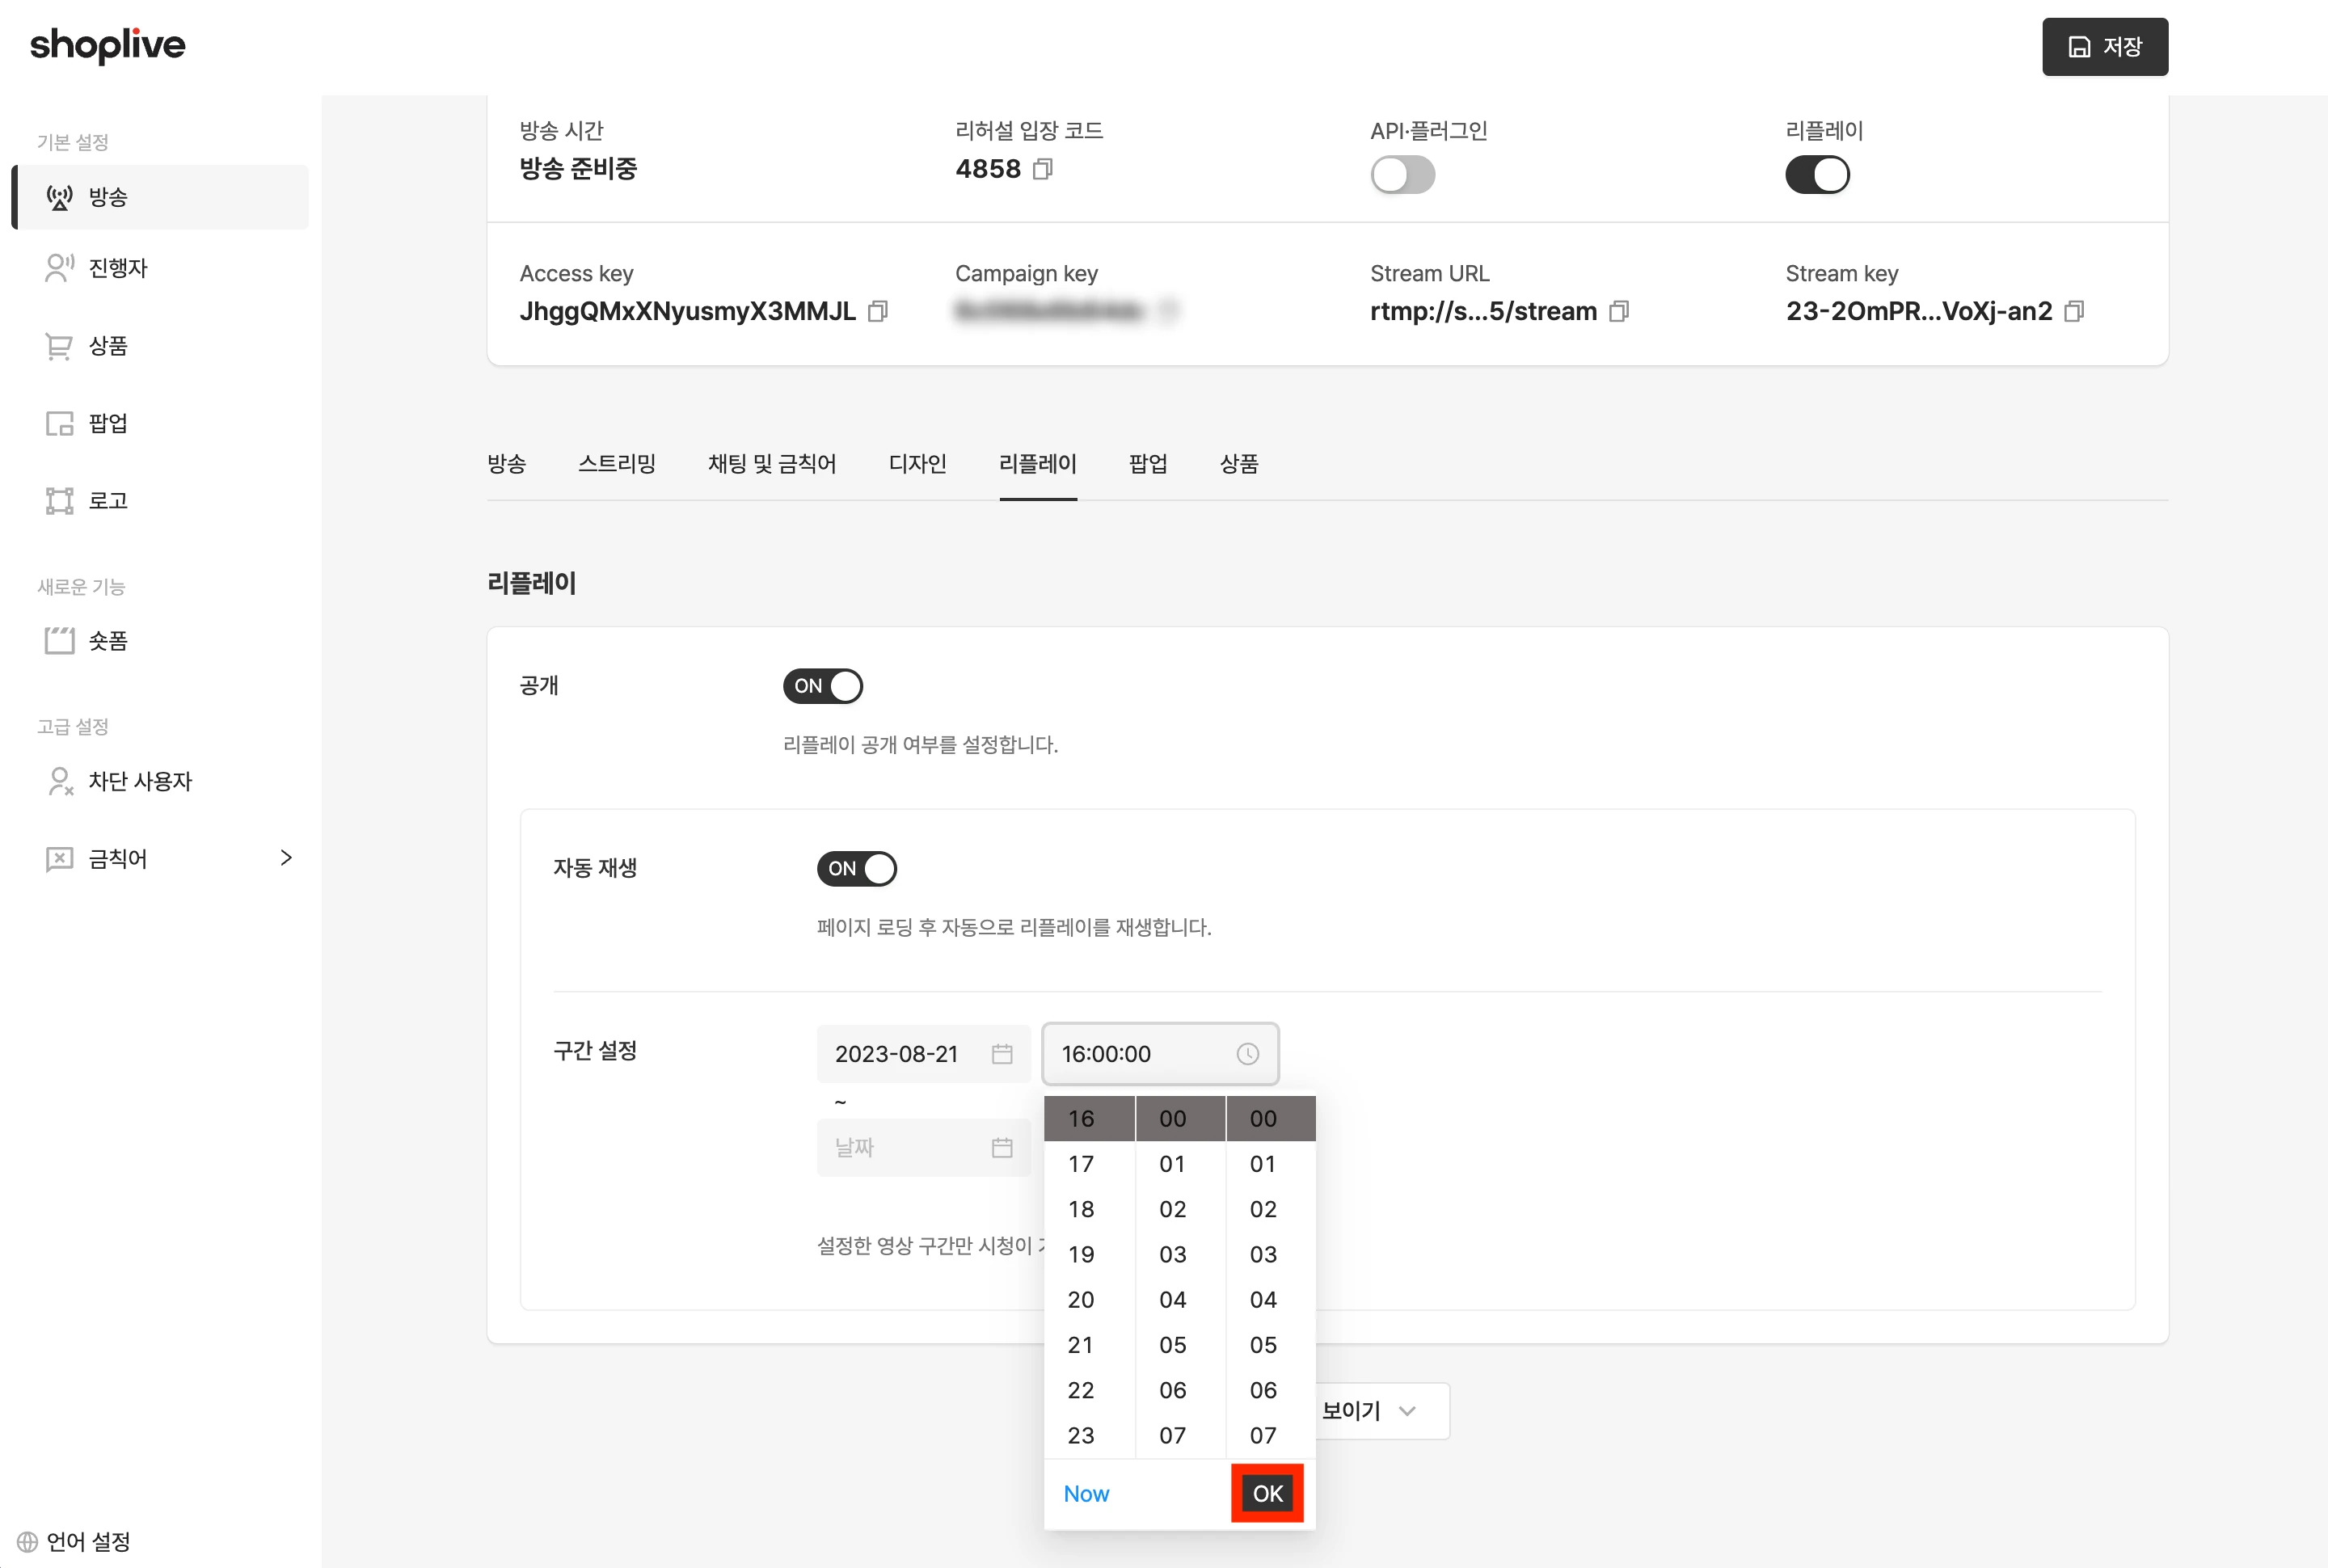Select minute 05 in time picker
The width and height of the screenshot is (2328, 1568).
pos(1172,1345)
